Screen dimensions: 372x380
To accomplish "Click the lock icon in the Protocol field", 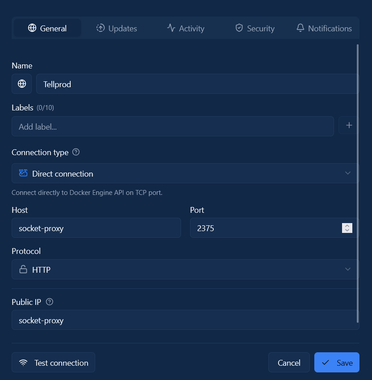I will point(24,270).
